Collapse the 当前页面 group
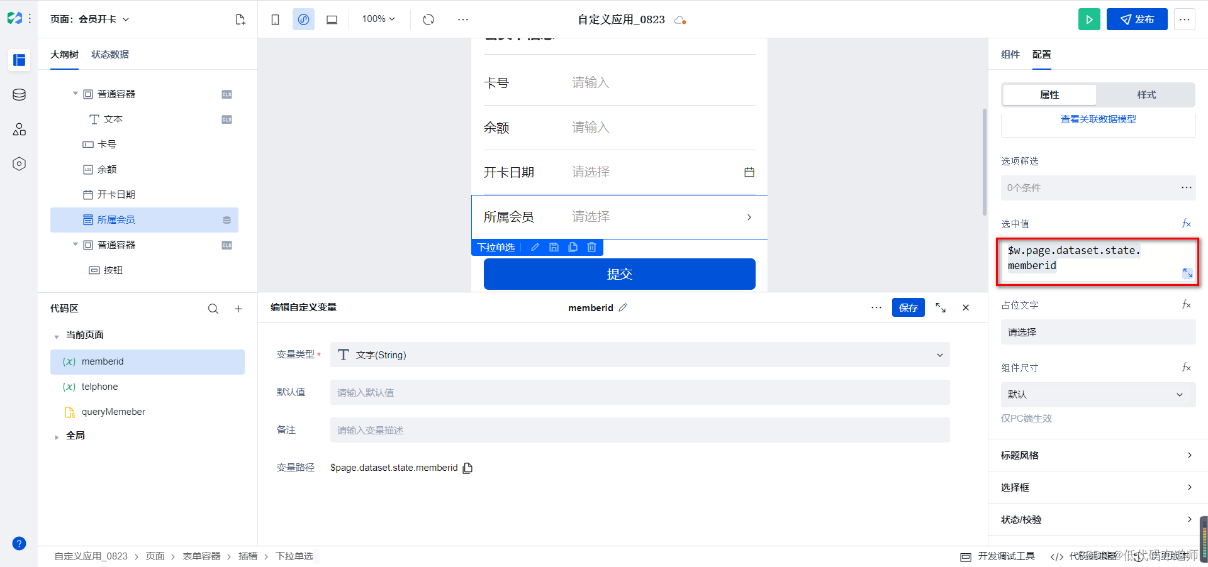 57,336
